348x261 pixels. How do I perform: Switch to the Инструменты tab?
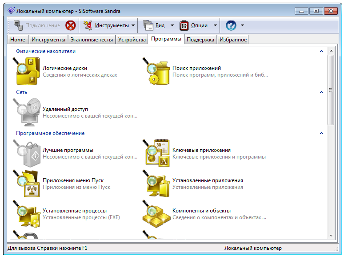coord(48,40)
